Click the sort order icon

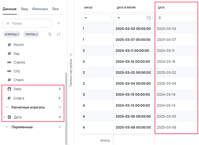point(59,34)
